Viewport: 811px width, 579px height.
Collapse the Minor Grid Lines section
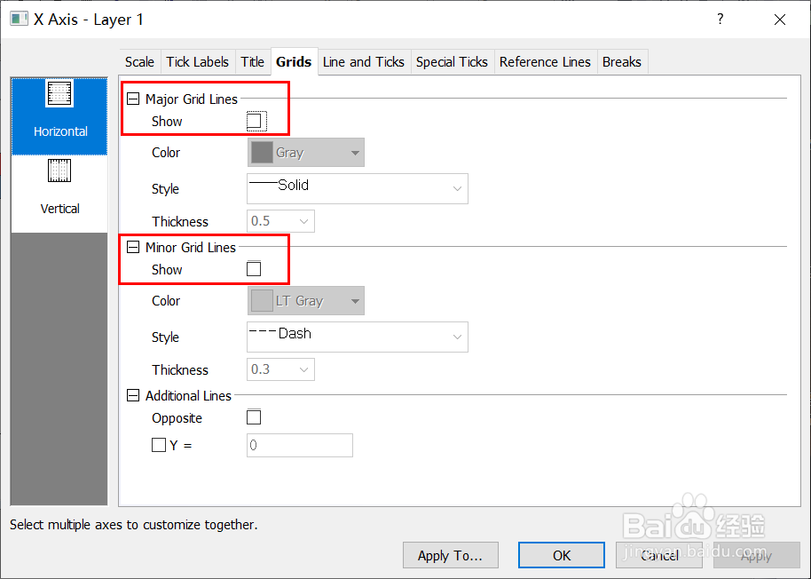tap(134, 248)
